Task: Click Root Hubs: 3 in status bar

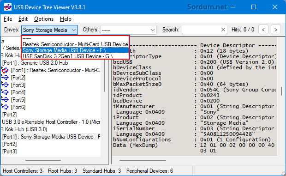Action: pos(63,171)
